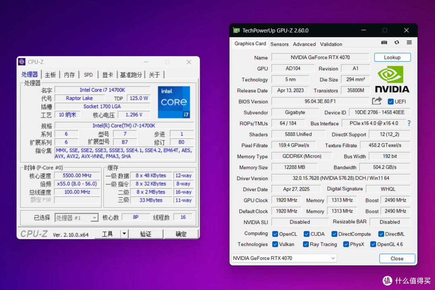The height and width of the screenshot is (290, 435).
Task: Toggle the Vulkan checkbox
Action: coord(275,244)
